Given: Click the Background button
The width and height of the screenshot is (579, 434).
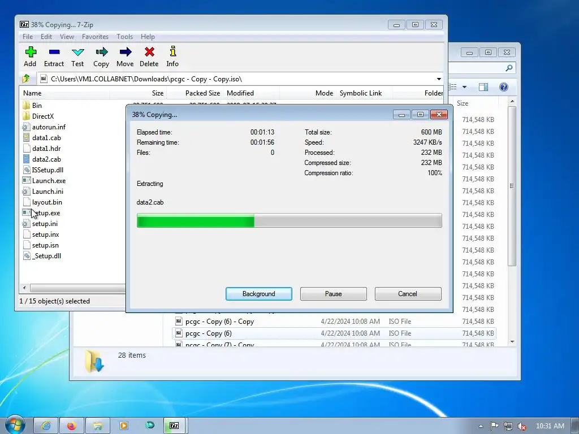Looking at the screenshot, I should (x=259, y=294).
